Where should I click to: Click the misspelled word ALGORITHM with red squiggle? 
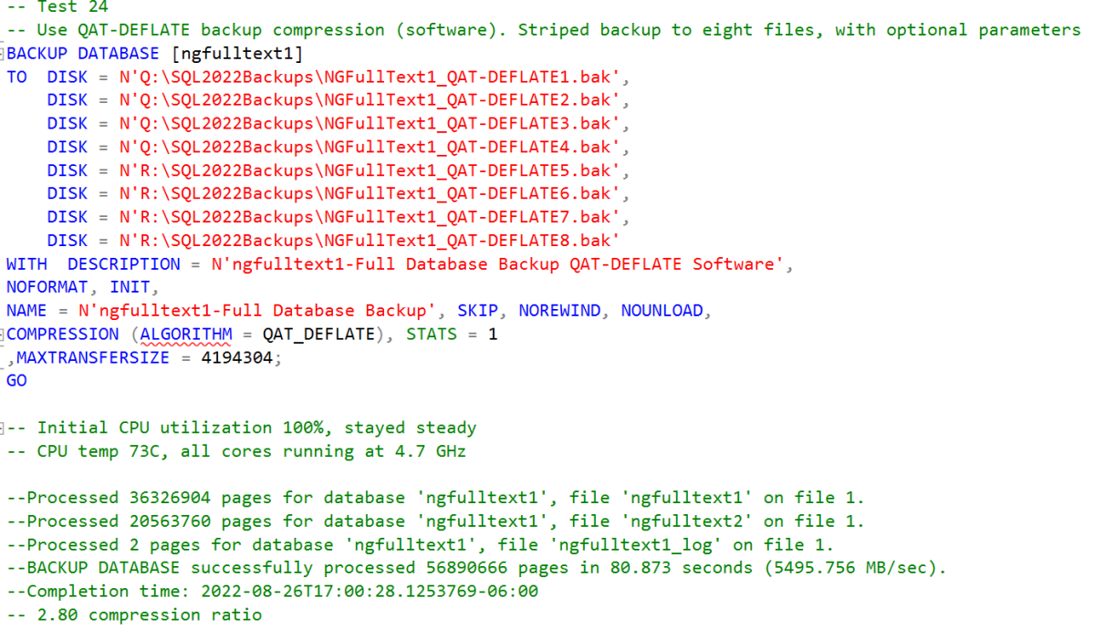coord(185,334)
